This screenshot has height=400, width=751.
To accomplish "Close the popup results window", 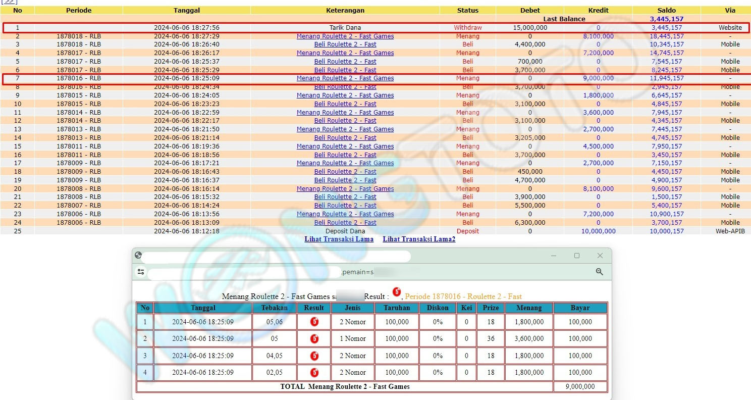I will 600,256.
